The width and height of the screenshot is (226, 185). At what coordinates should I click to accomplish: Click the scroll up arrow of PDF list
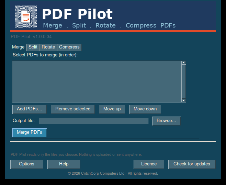coord(184,63)
